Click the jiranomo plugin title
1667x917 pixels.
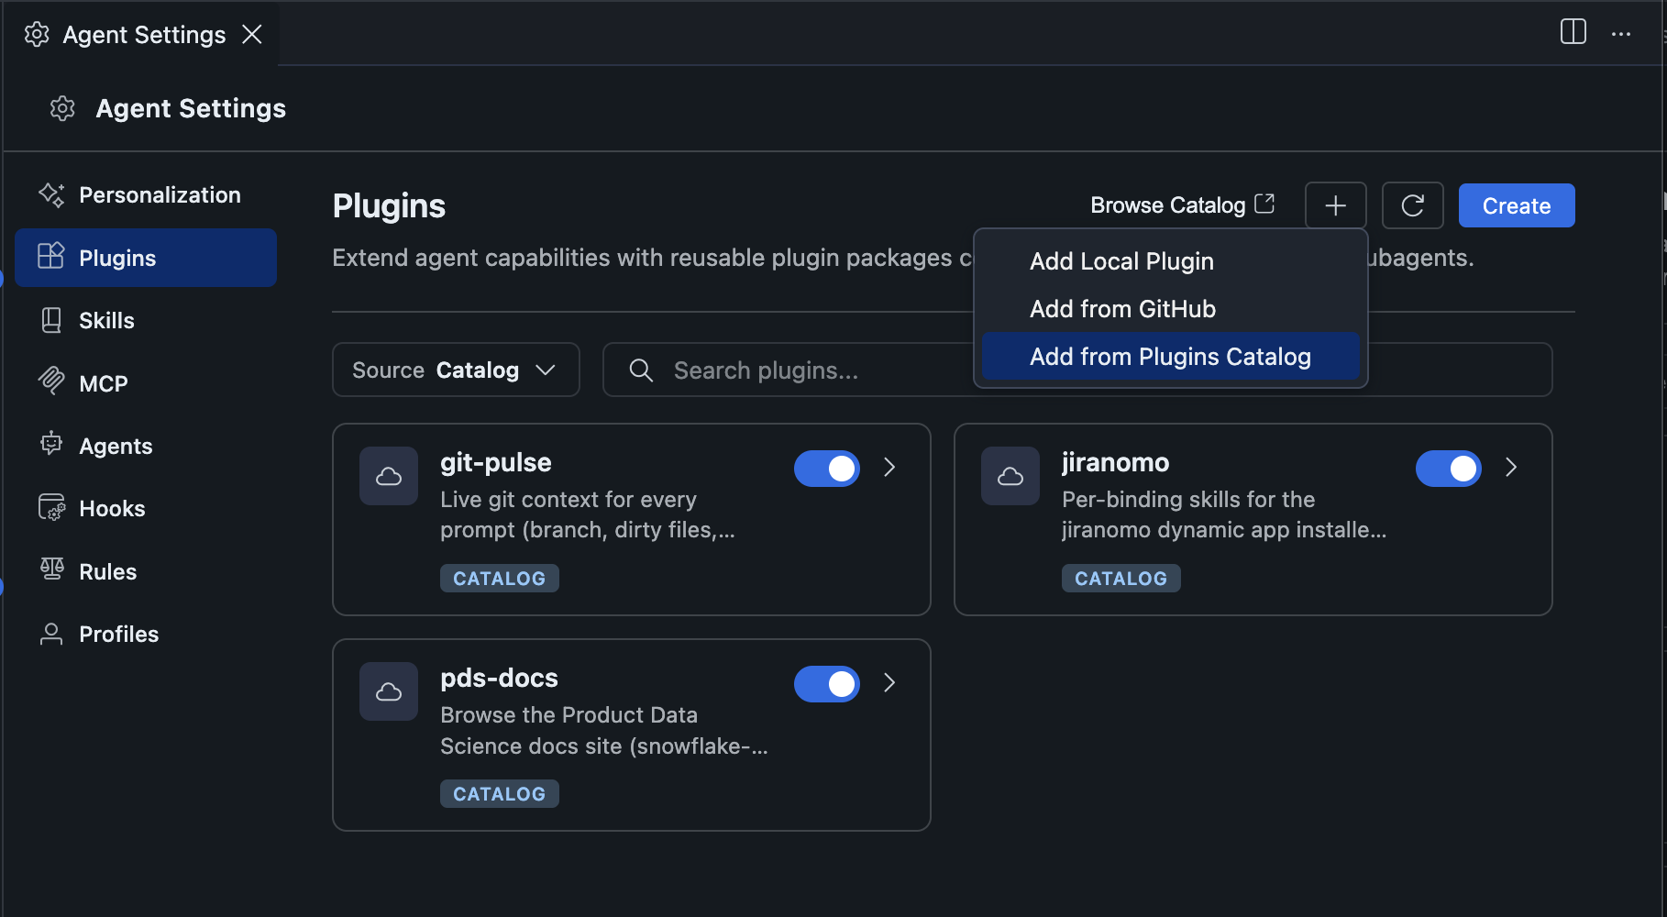[1115, 462]
